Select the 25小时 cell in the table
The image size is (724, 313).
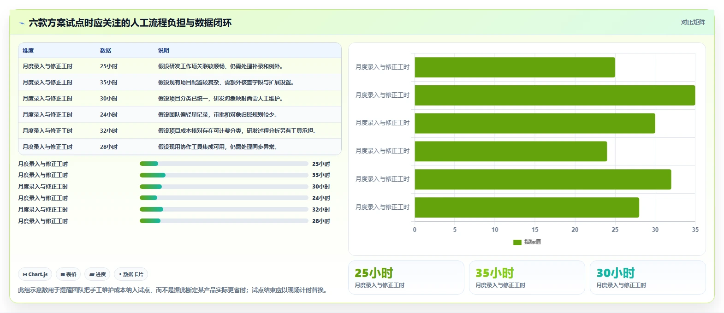pyautogui.click(x=109, y=66)
